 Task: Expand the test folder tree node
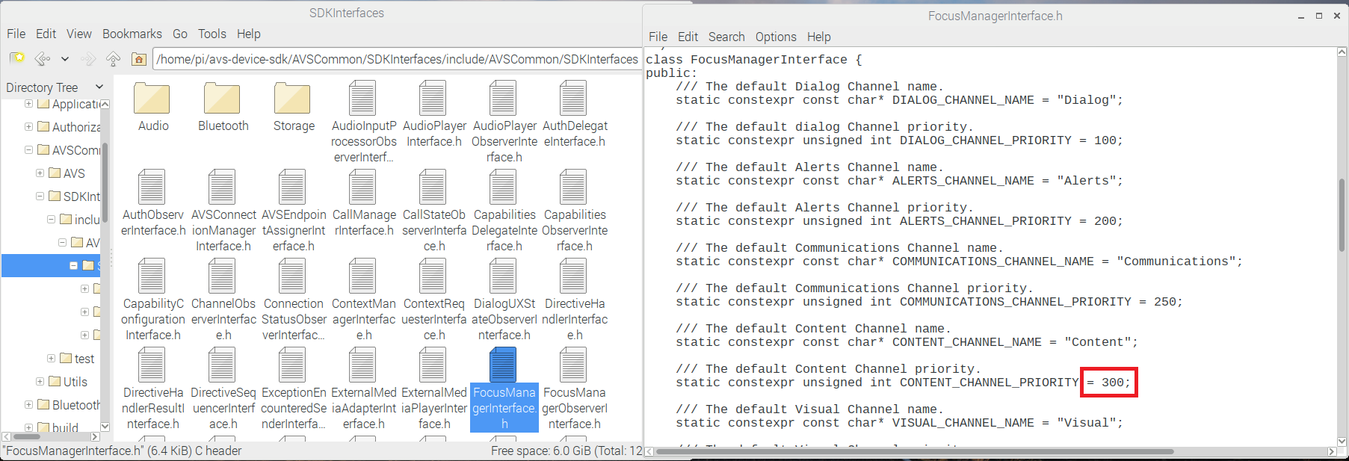pos(51,358)
